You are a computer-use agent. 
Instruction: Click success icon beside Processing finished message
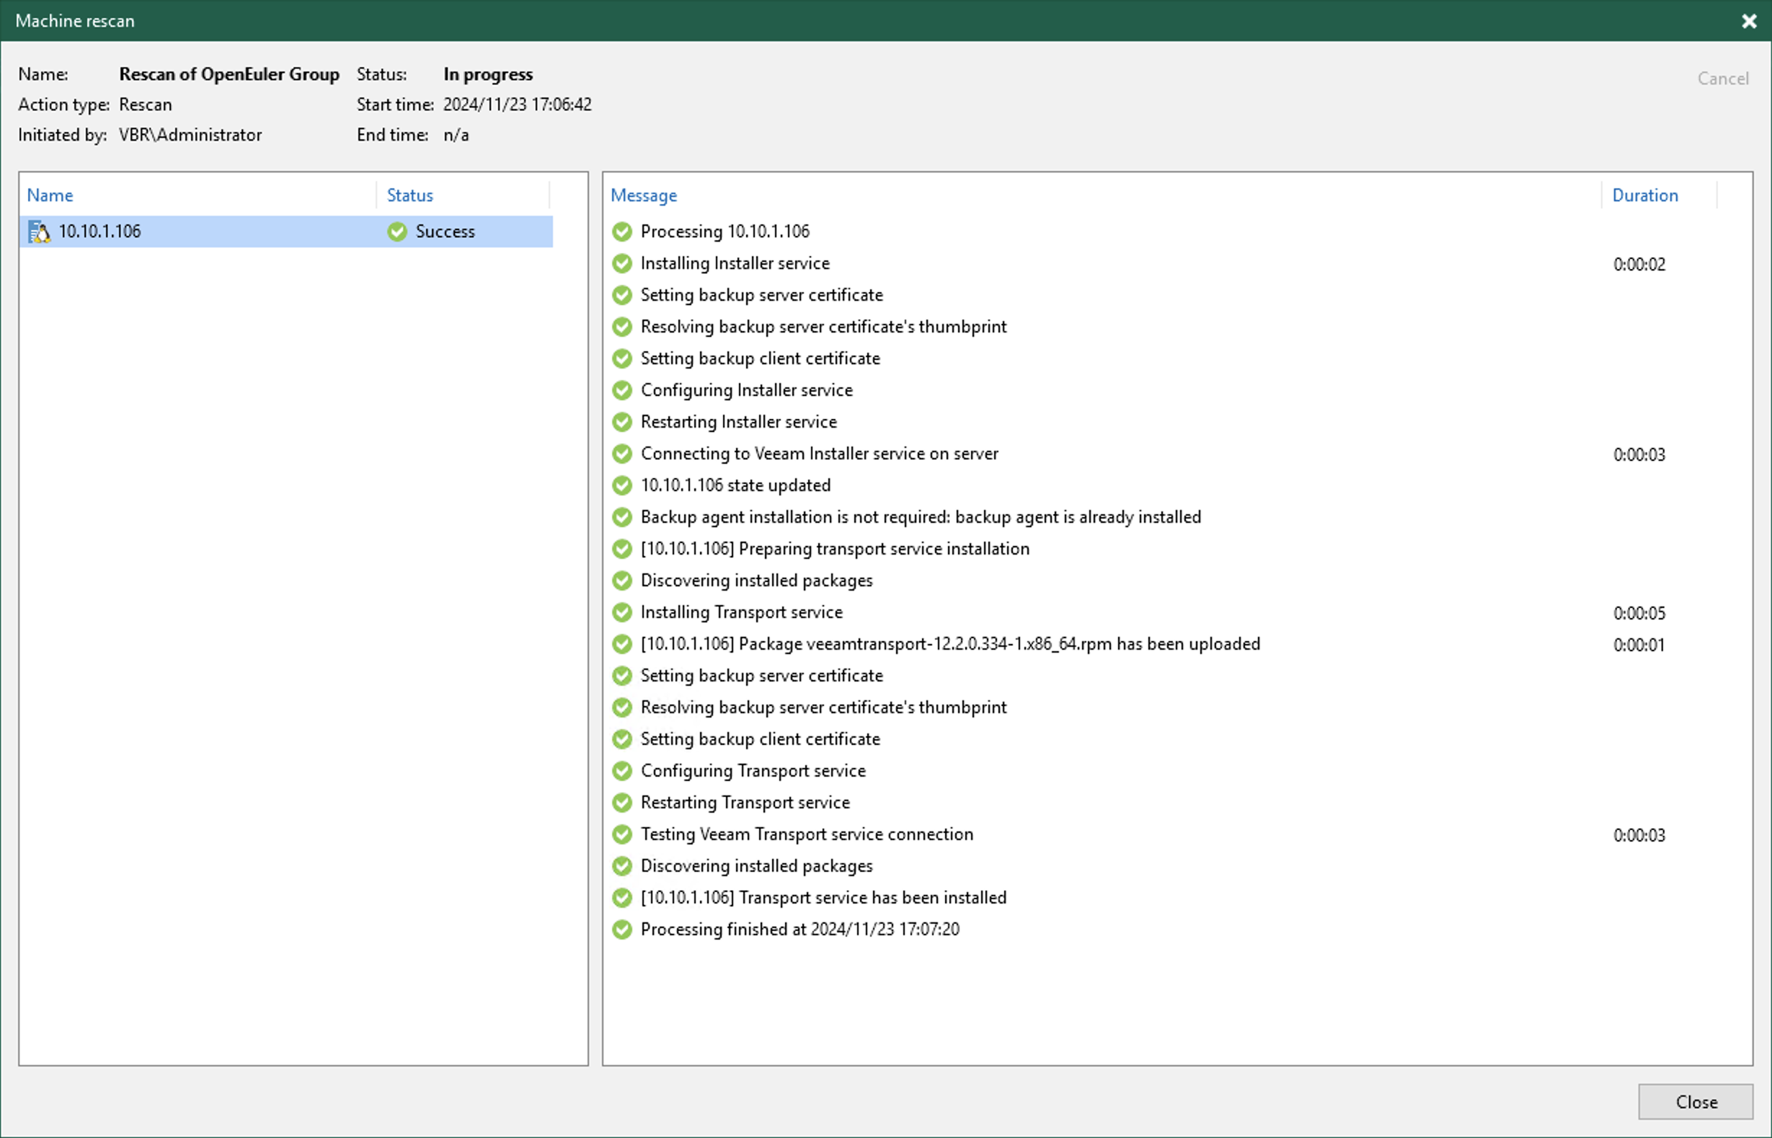(622, 930)
